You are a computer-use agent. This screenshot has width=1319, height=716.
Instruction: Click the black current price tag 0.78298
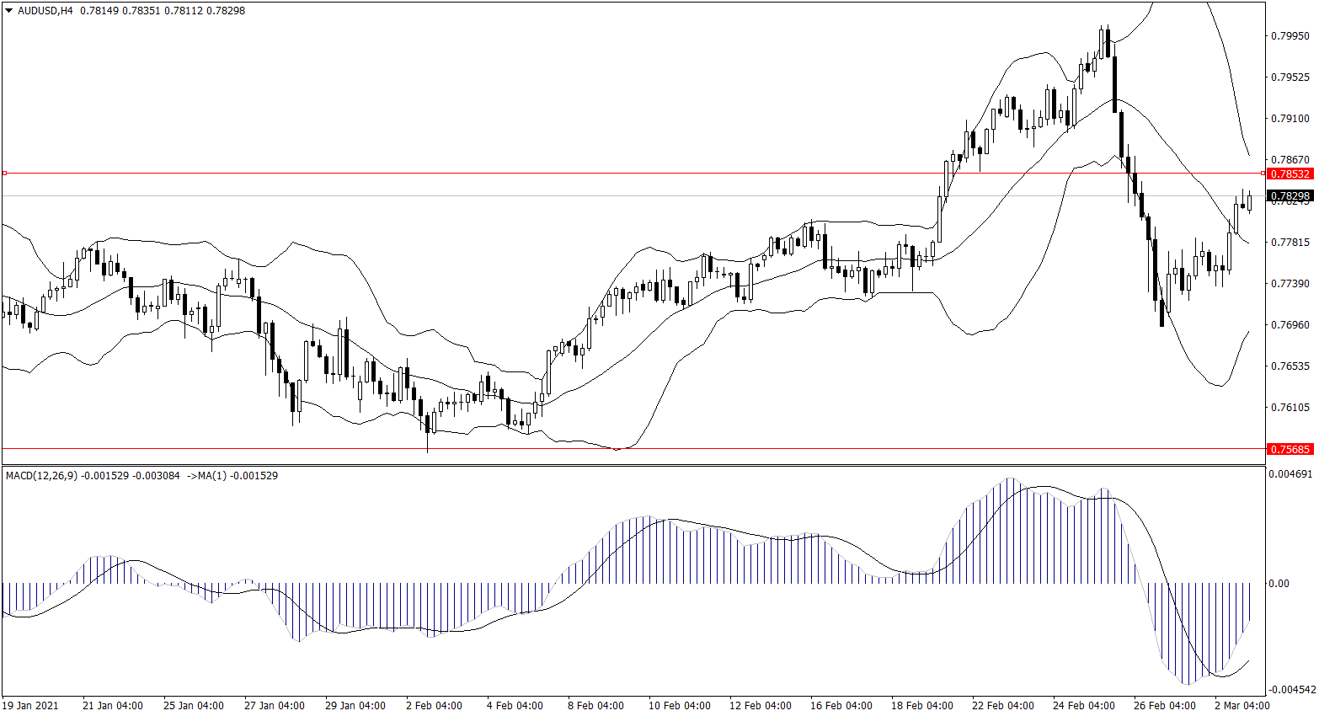1290,196
